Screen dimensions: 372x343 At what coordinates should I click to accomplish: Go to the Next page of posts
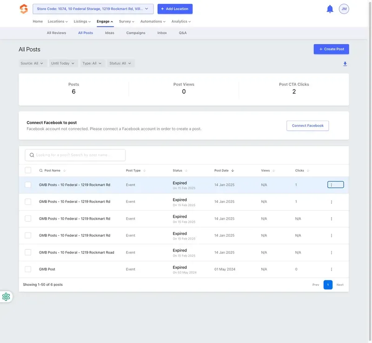tap(340, 285)
